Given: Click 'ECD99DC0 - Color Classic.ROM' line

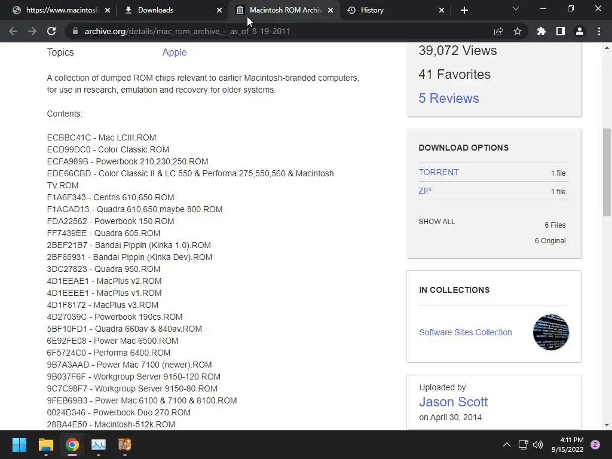Looking at the screenshot, I should pos(108,149).
